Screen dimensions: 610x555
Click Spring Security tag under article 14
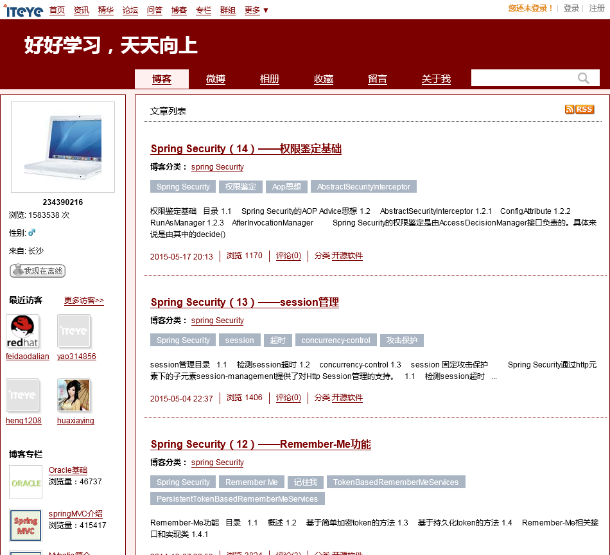pyautogui.click(x=183, y=187)
